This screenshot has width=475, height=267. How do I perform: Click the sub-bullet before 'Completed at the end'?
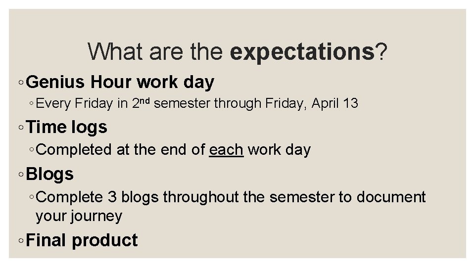(32, 150)
